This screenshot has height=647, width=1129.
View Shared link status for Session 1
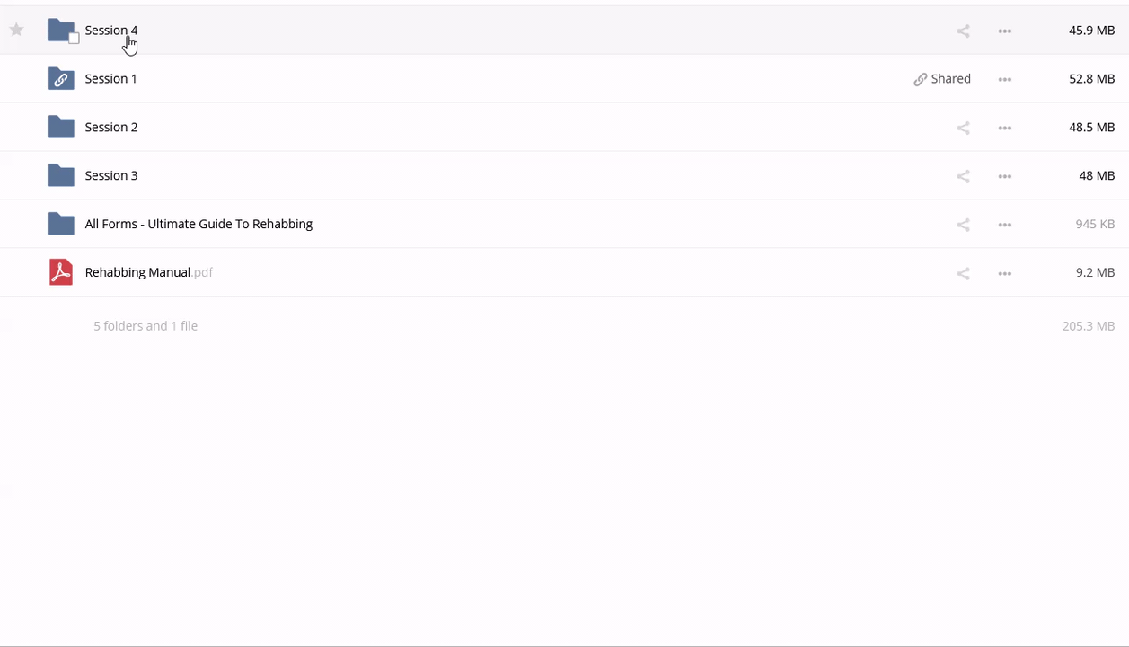[942, 79]
